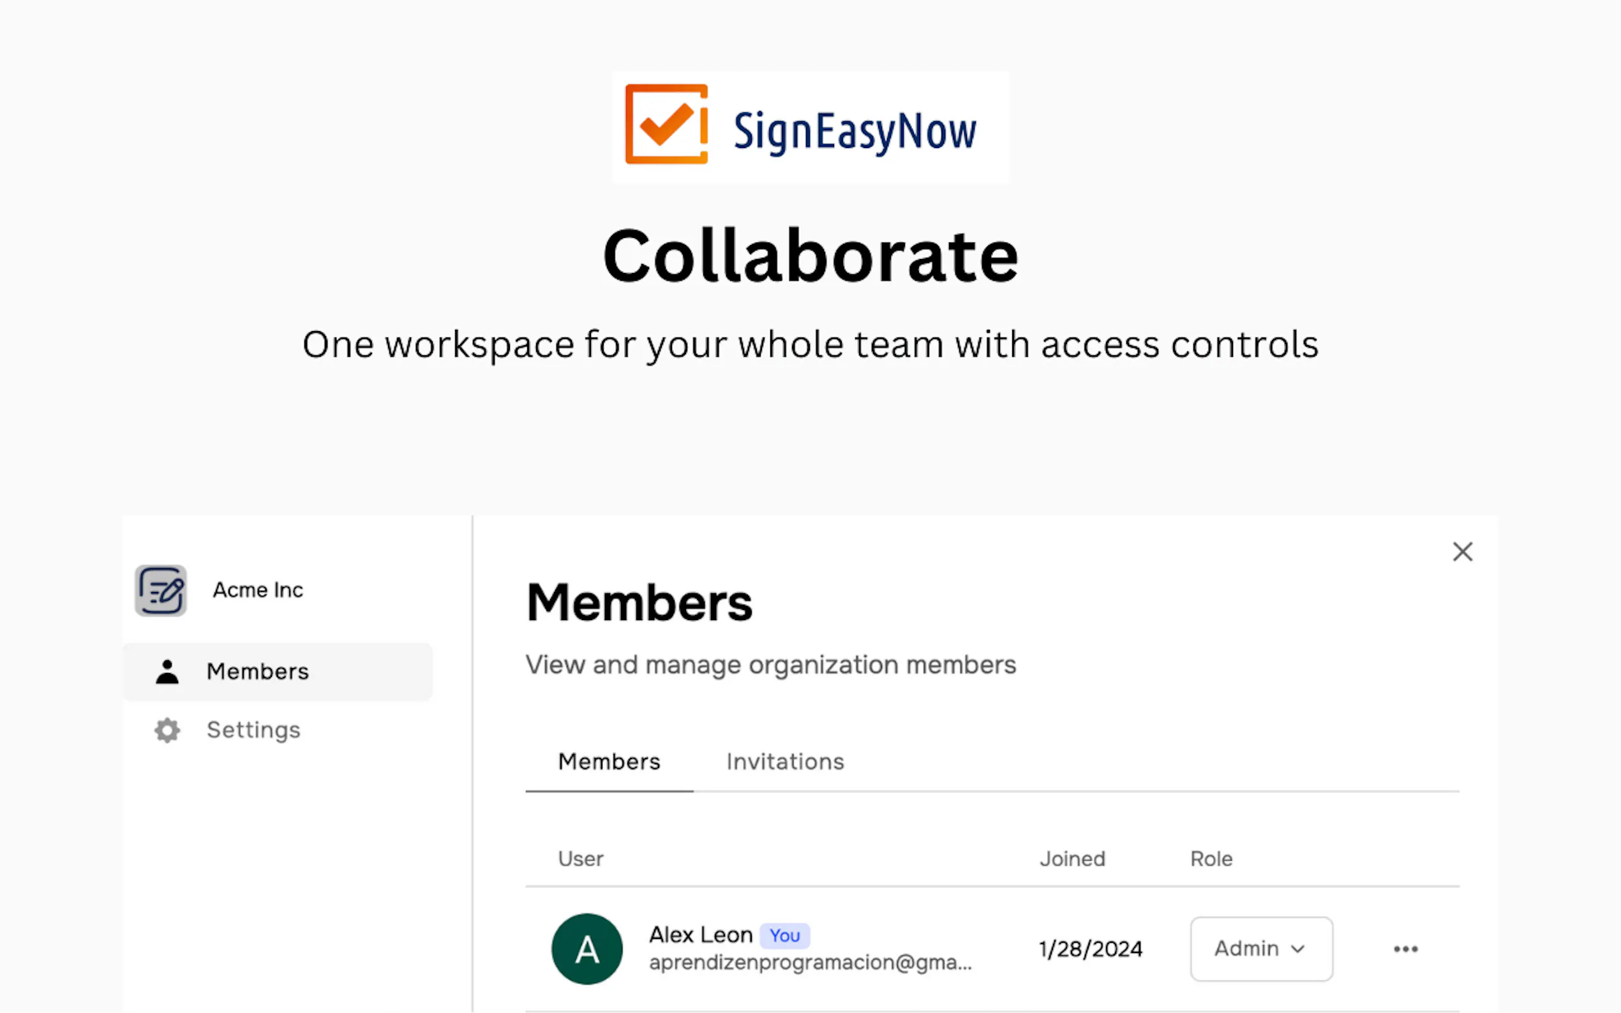
Task: Click the Alex Leon member name
Action: 700,935
